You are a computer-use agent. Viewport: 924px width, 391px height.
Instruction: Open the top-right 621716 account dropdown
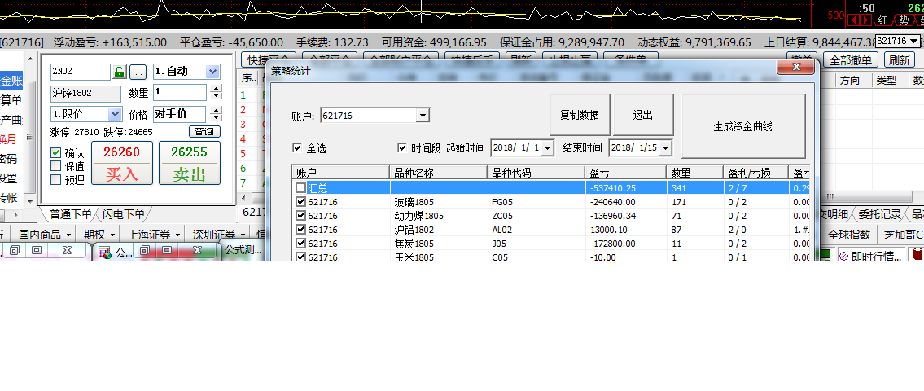point(914,41)
